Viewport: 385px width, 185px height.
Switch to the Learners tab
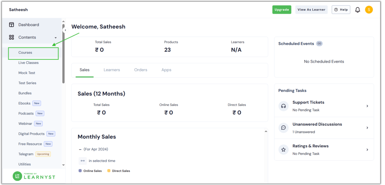point(112,70)
